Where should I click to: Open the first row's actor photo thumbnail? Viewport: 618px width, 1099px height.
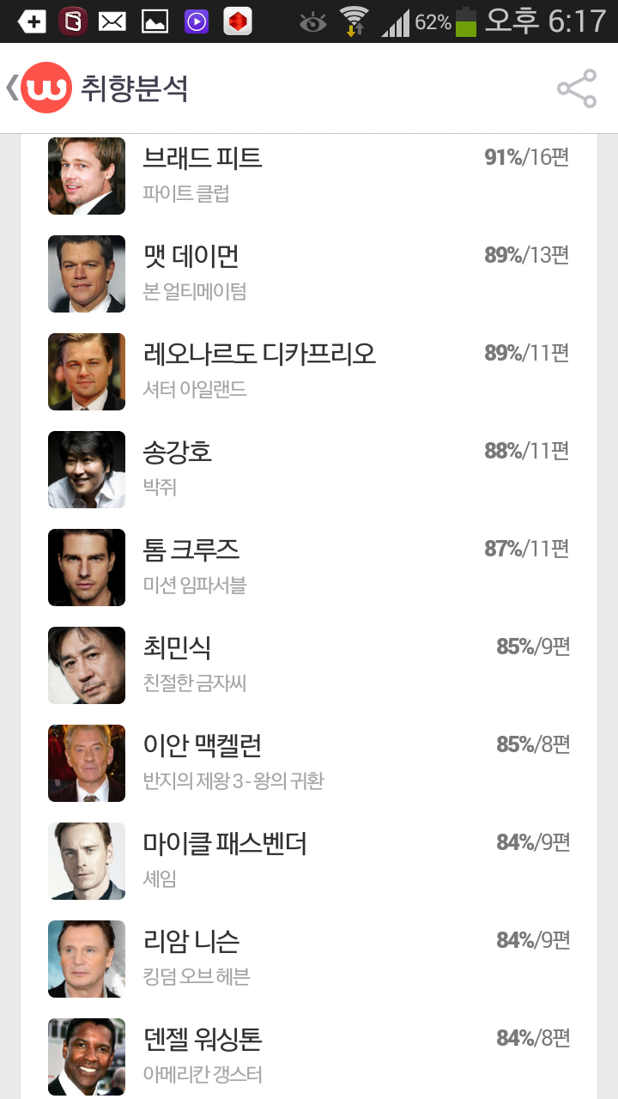(87, 176)
